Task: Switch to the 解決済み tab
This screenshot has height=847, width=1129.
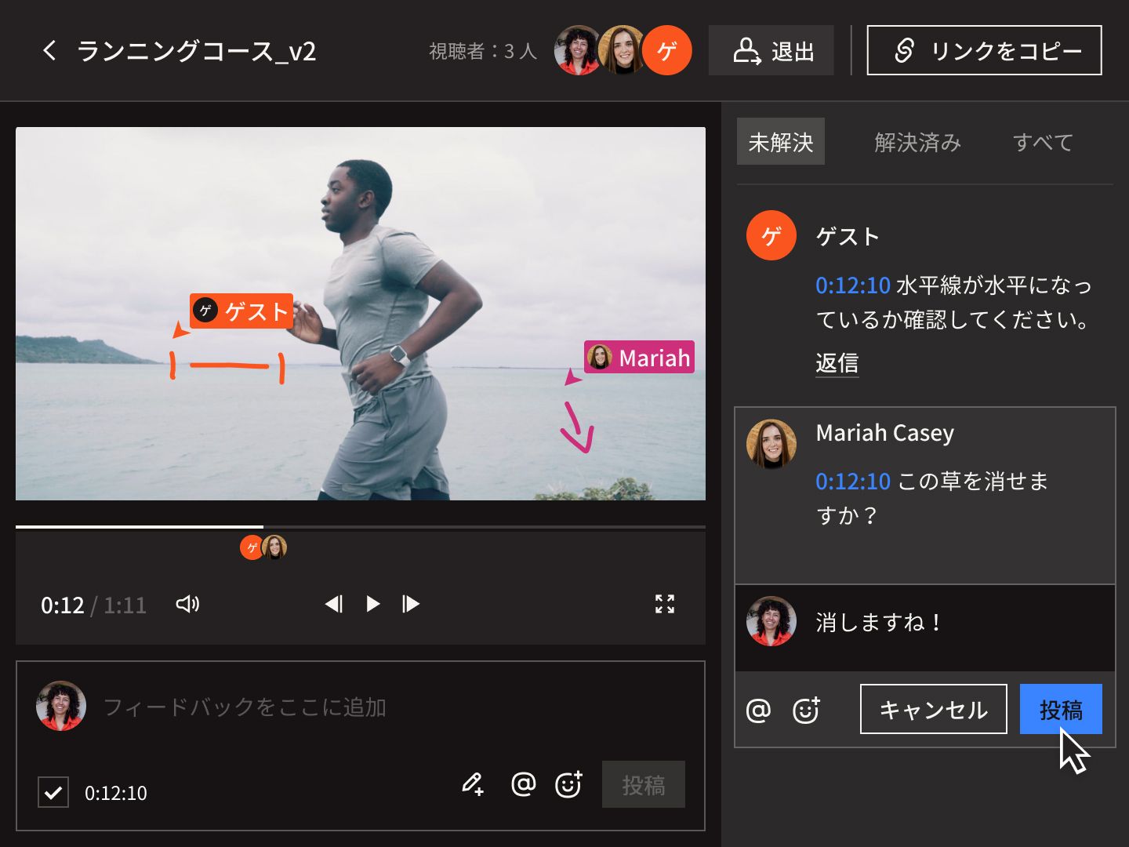Action: [918, 142]
